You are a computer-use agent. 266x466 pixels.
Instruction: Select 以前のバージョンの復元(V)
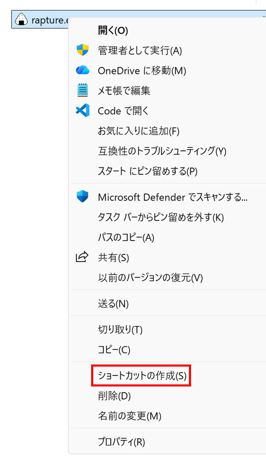150,278
